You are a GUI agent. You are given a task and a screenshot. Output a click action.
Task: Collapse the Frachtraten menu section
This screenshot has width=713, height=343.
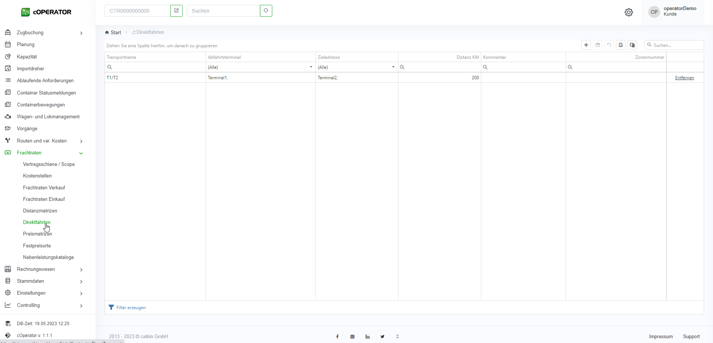(81, 153)
